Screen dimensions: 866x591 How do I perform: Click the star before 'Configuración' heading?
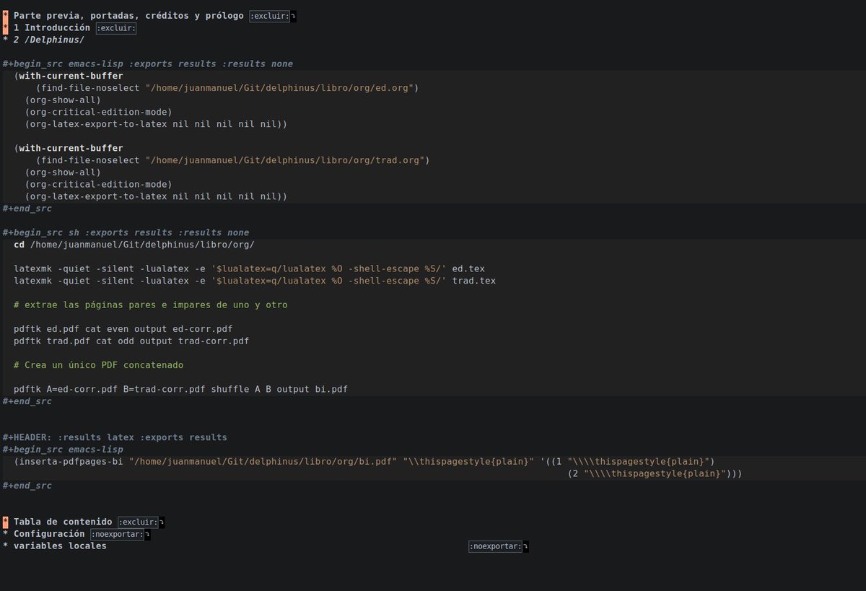point(5,534)
